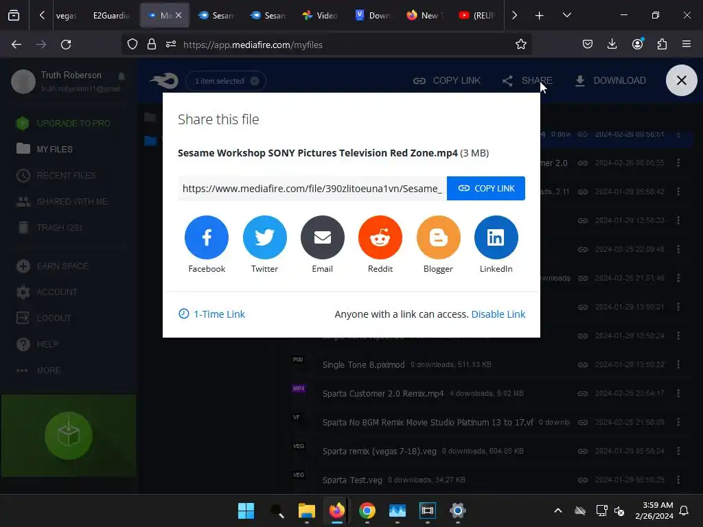Open TRASH (29) in sidebar
This screenshot has width=703, height=527.
tap(49, 228)
